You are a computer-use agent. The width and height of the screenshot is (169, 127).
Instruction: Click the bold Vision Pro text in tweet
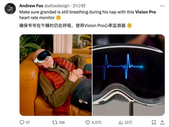pyautogui.click(x=145, y=12)
